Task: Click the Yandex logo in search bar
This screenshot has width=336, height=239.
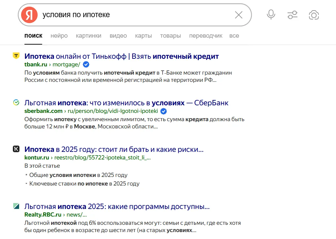Action: point(29,15)
